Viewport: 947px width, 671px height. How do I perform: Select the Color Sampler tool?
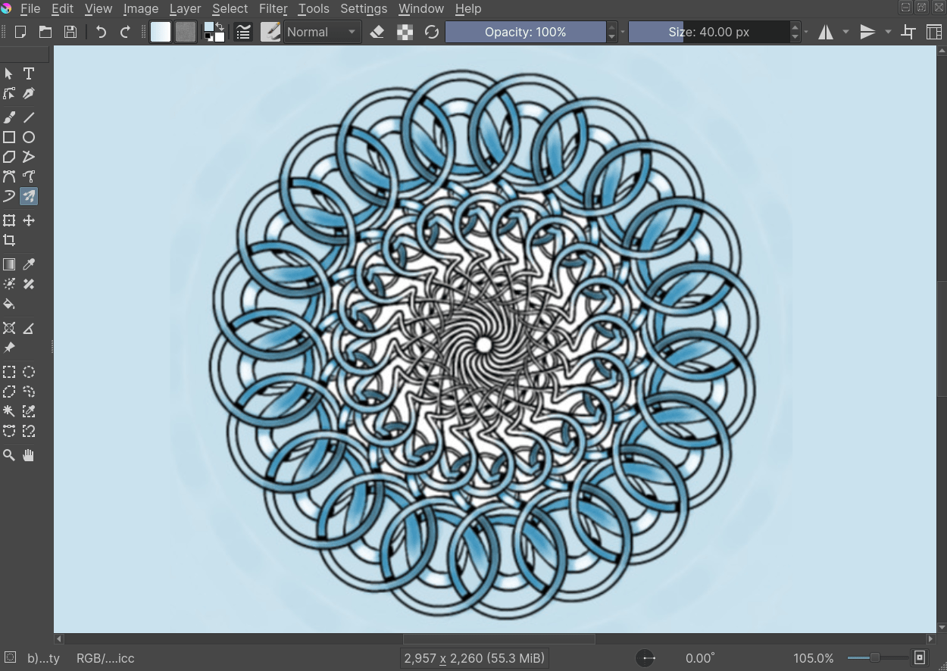[28, 264]
